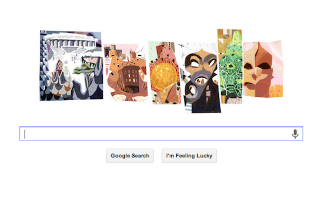Click the blue-white striped shape below the mask
The width and height of the screenshot is (323, 217).
point(188,108)
